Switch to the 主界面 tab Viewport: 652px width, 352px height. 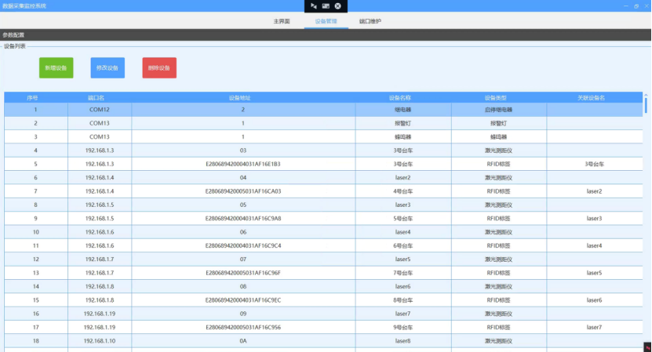tap(282, 21)
